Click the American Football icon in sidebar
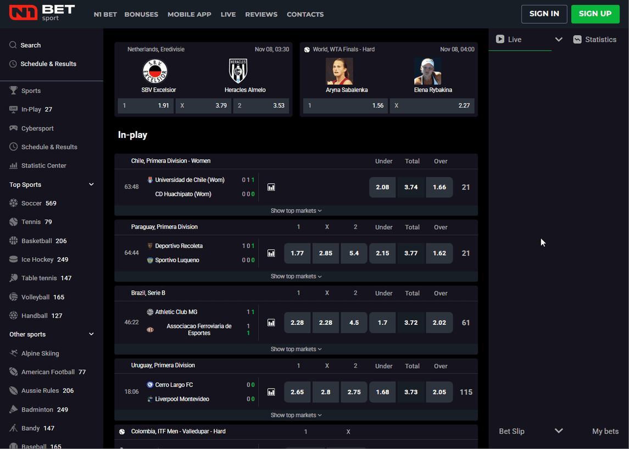The height and width of the screenshot is (449, 629). click(x=14, y=372)
